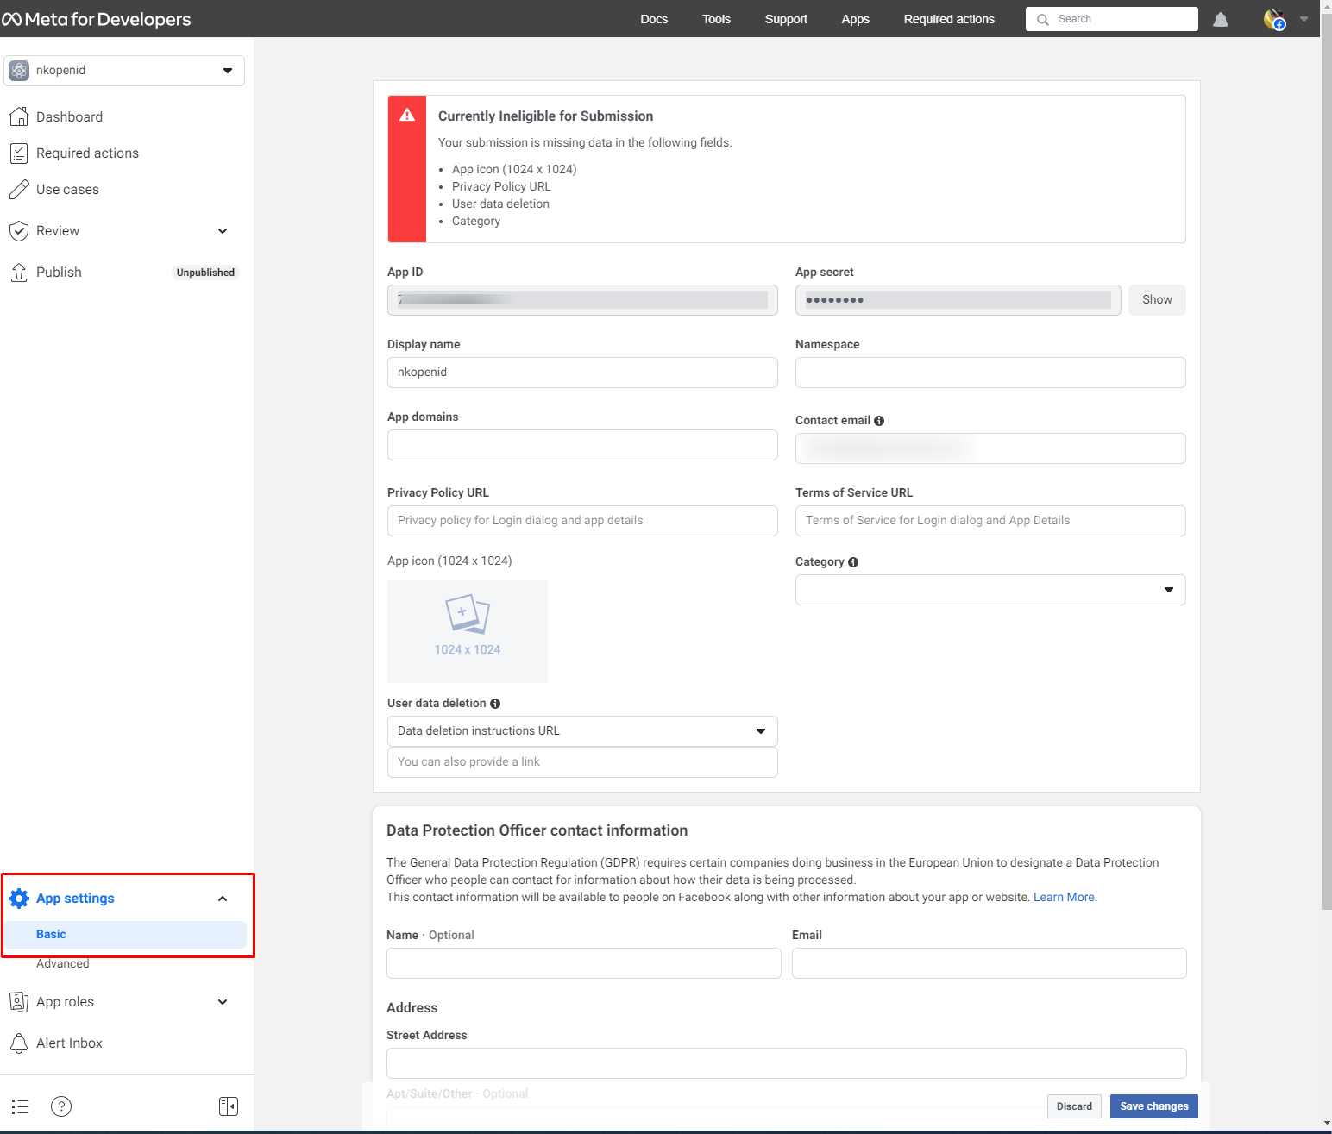Open the profile avatar menu

point(1274,19)
